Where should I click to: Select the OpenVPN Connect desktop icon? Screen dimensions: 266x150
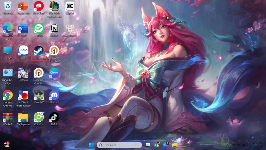[39, 77]
